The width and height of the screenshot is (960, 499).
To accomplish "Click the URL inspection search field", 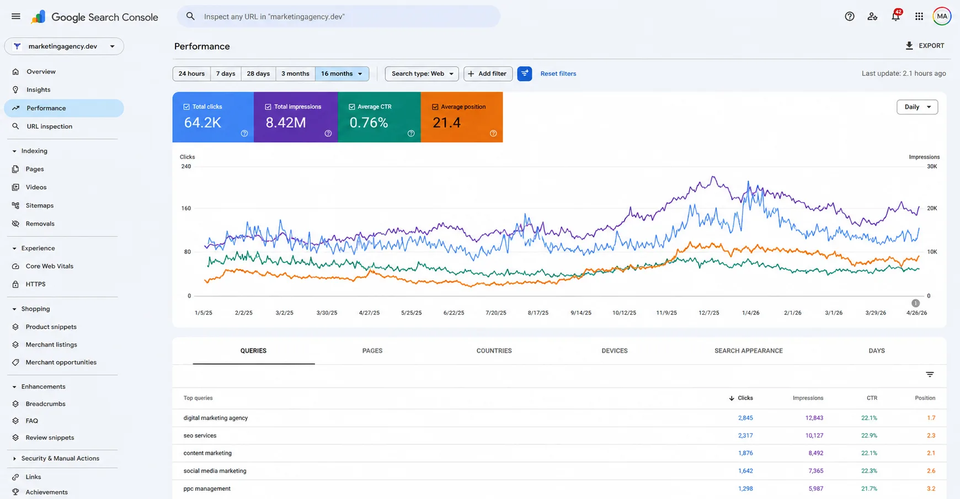I will click(x=339, y=17).
